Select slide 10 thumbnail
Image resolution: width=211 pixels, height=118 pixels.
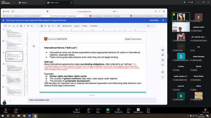14,45
